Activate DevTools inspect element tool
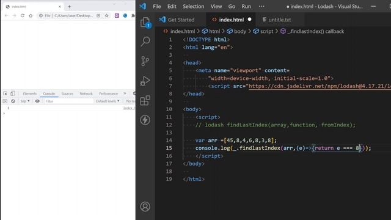The image size is (391, 220). pos(5,94)
